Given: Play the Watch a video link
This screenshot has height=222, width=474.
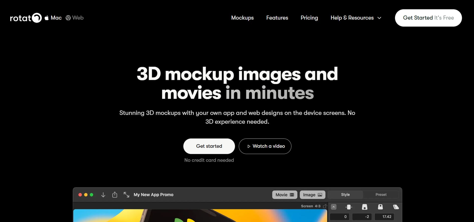Looking at the screenshot, I should pos(265,146).
